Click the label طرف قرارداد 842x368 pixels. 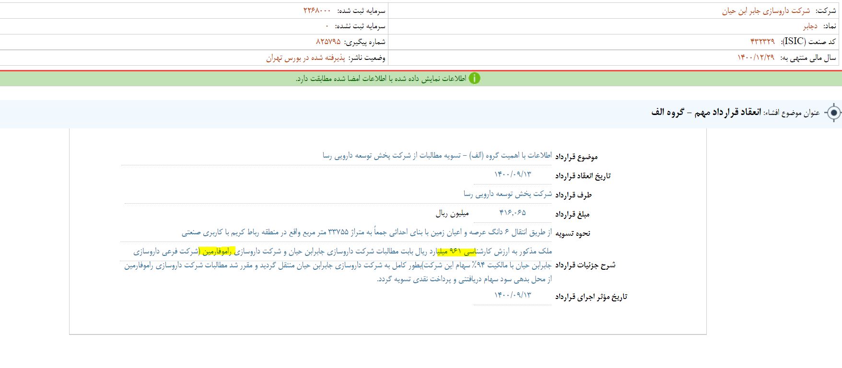point(573,195)
